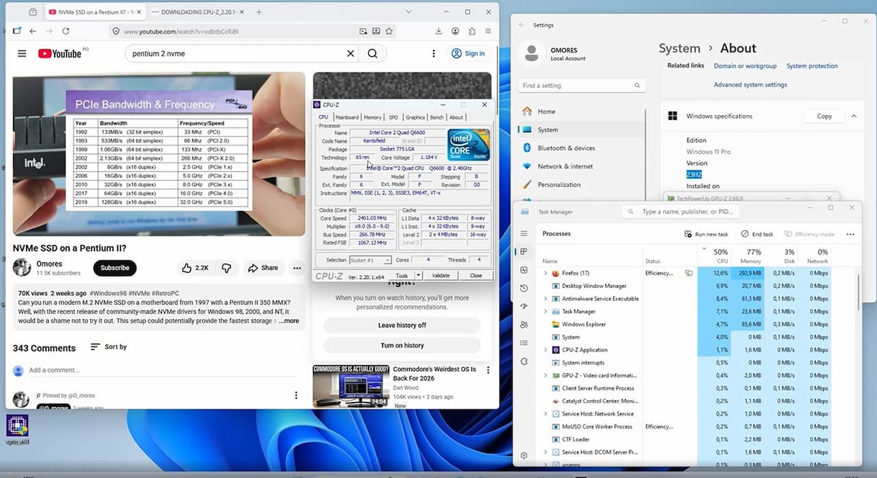Open a new Firefox tab
The width and height of the screenshot is (877, 478).
pyautogui.click(x=258, y=12)
